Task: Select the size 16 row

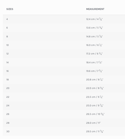Action: click(64, 71)
